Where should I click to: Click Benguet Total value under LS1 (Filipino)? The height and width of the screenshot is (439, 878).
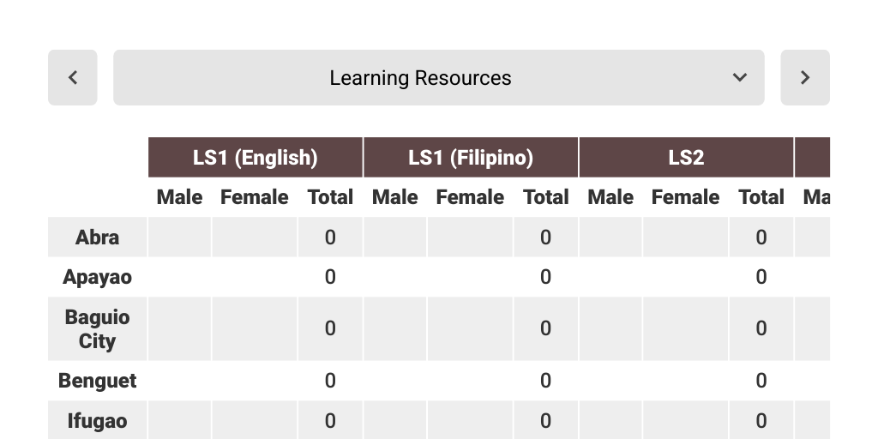[546, 381]
